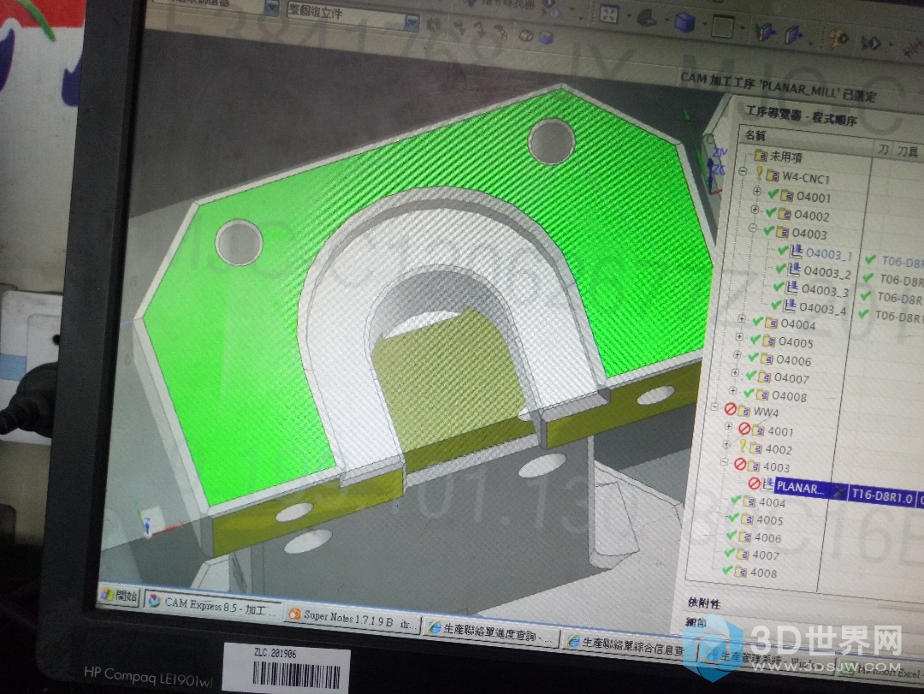
Task: Collapse the WW4 program group
Action: (714, 406)
